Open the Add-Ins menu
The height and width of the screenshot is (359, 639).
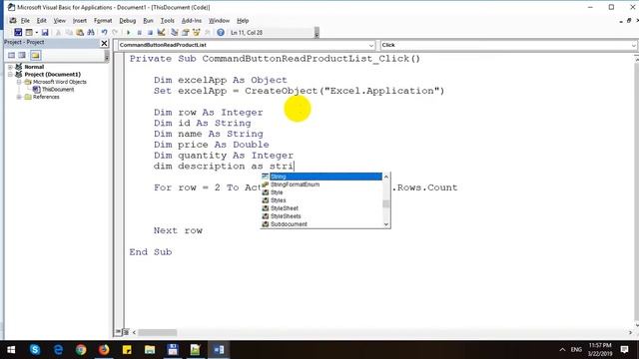191,20
